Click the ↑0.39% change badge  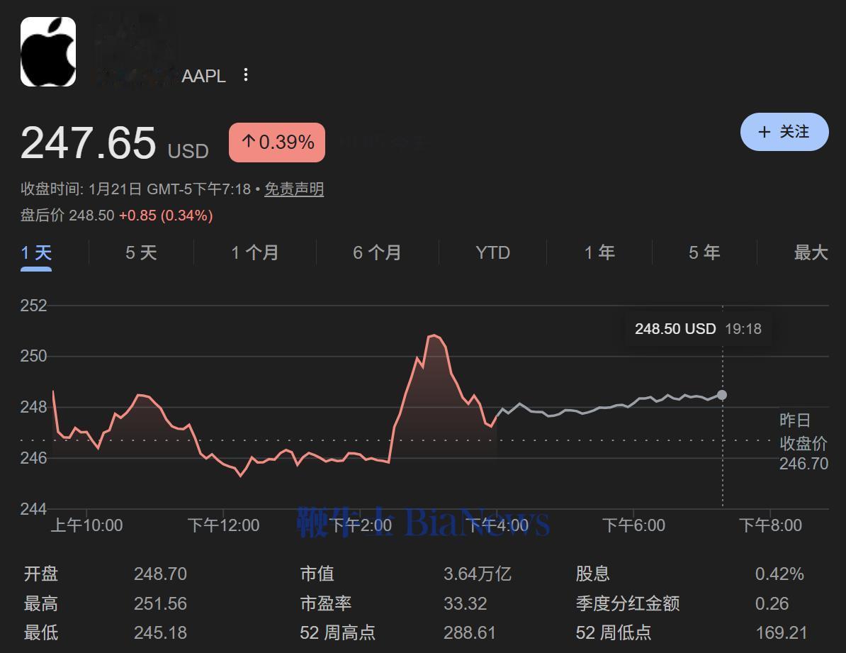click(x=277, y=143)
